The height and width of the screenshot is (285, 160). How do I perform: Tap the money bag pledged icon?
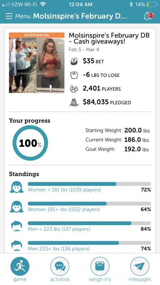pos(74,102)
